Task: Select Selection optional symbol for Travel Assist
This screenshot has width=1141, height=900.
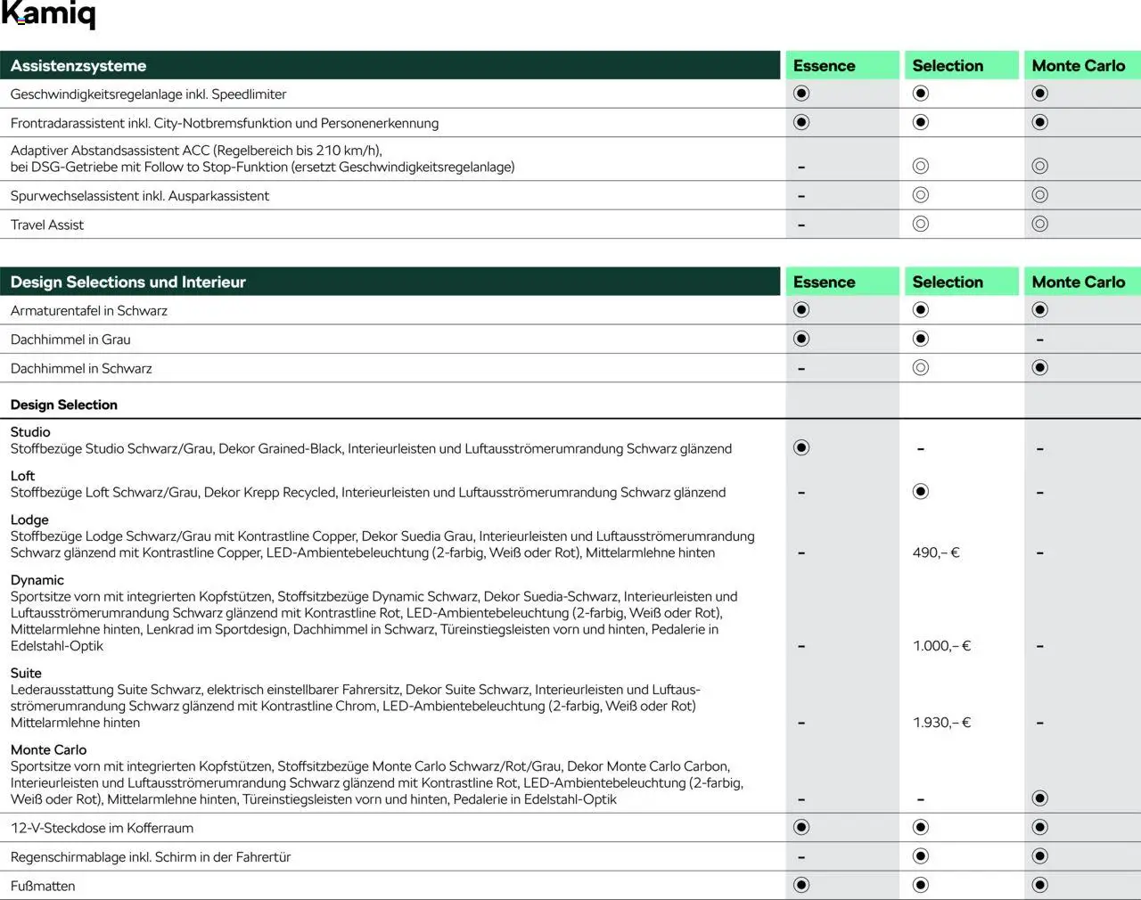Action: (x=921, y=224)
